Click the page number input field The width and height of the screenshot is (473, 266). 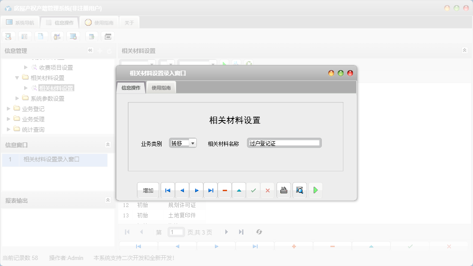click(176, 232)
